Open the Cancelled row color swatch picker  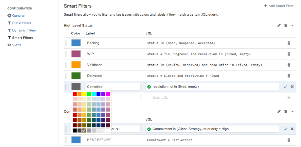(76, 87)
